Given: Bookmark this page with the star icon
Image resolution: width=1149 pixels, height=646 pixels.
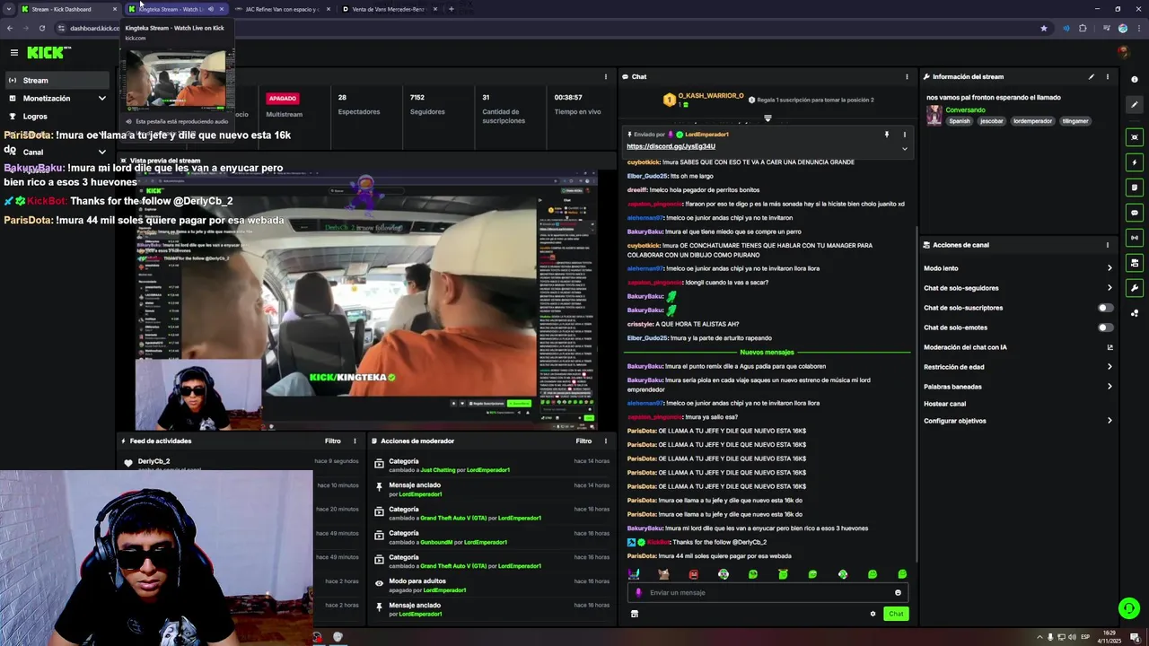Looking at the screenshot, I should 1043,28.
